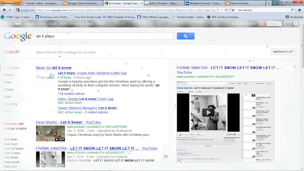Open Video: Google 'Let it snow' Easter egg link
This screenshot has height=171, width=304.
[85, 99]
